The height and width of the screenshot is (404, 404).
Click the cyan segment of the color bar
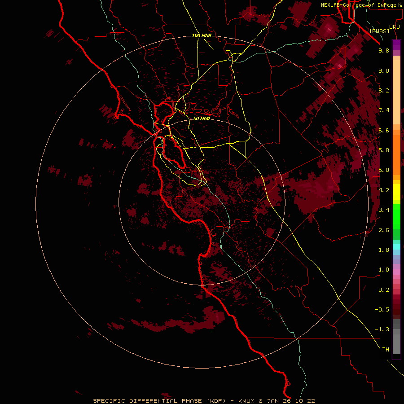tap(396, 247)
